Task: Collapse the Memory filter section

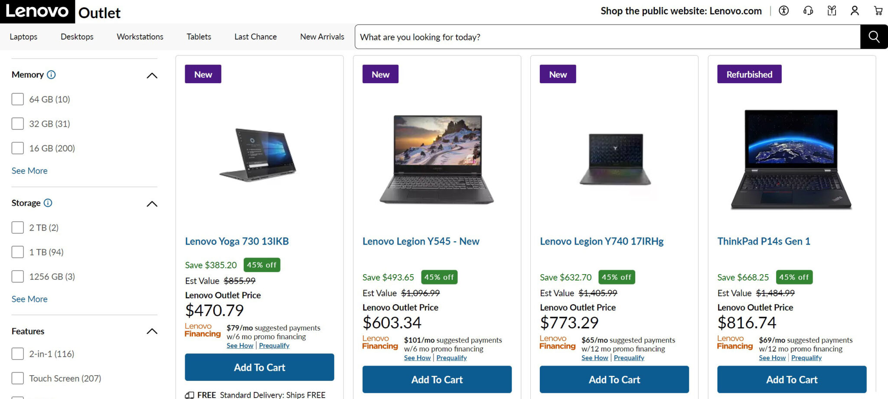Action: click(152, 75)
